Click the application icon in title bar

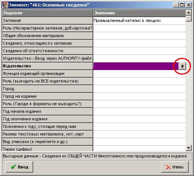5,5
